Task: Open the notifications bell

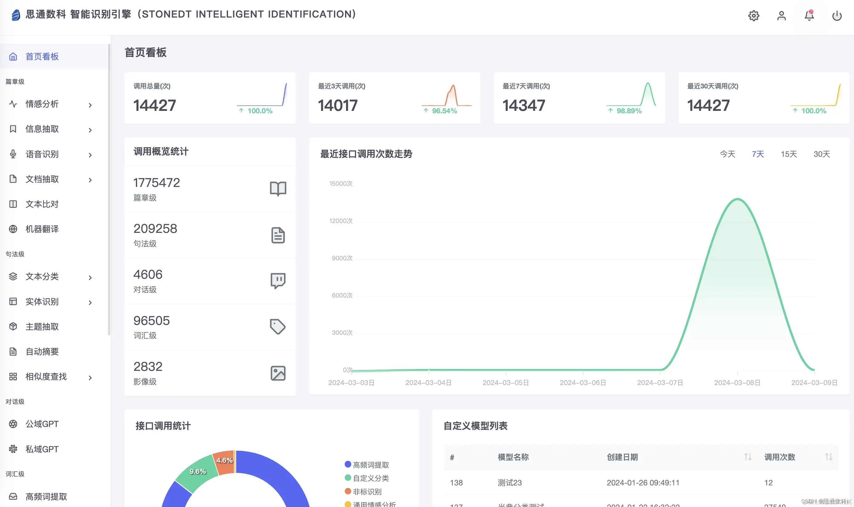Action: point(809,16)
